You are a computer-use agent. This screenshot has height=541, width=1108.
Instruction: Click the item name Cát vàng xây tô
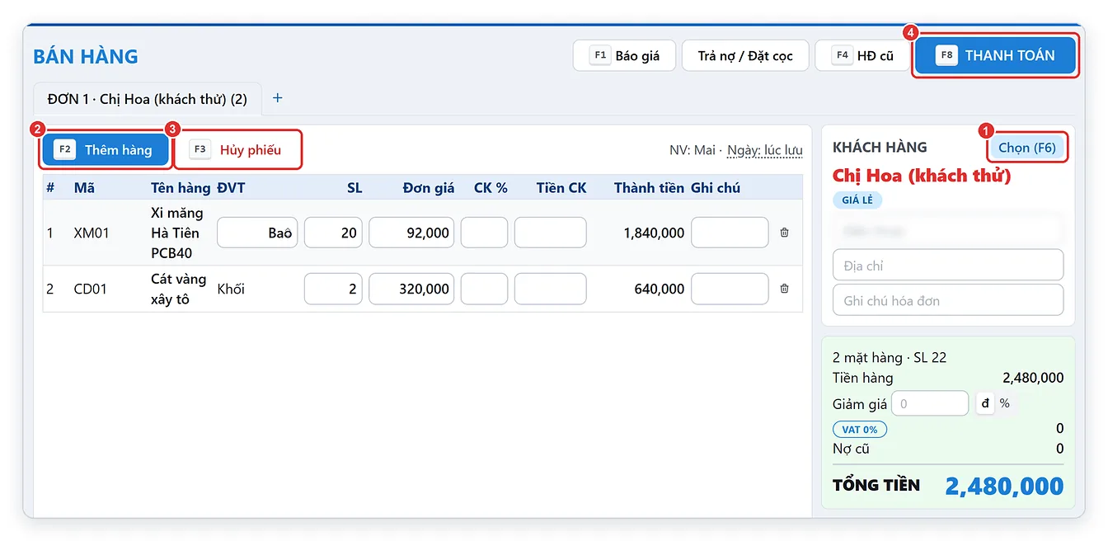[179, 289]
